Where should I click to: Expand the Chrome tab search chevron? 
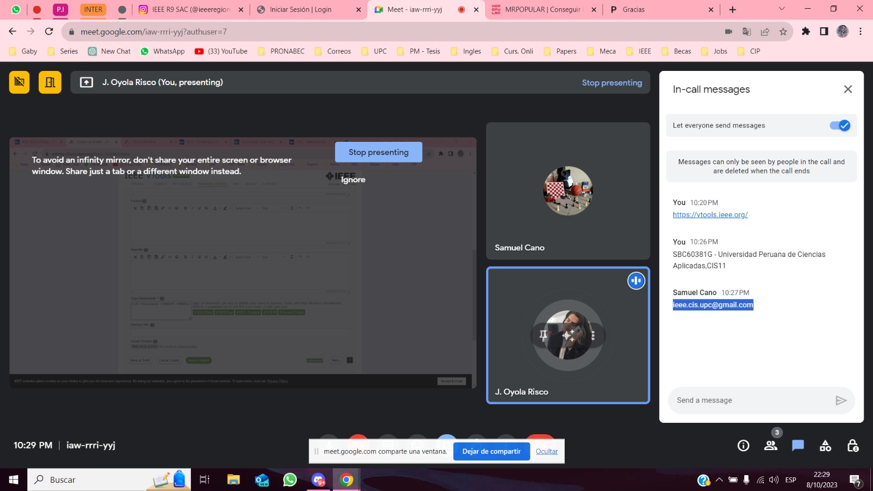pyautogui.click(x=781, y=9)
